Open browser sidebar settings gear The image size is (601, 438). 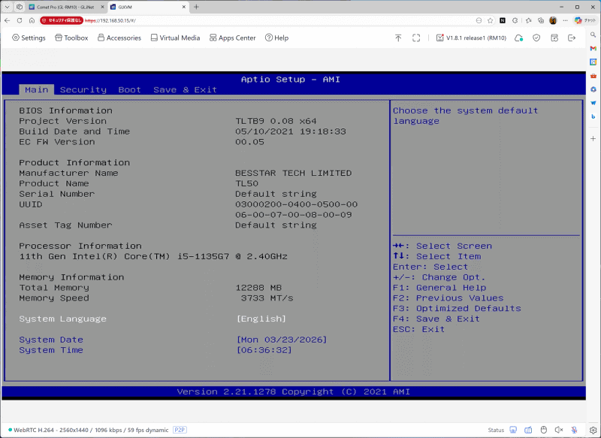pos(593,430)
